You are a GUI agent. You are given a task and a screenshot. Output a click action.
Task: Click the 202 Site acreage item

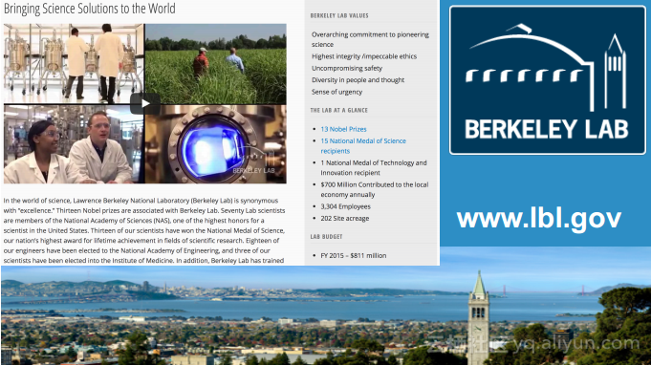coord(344,219)
